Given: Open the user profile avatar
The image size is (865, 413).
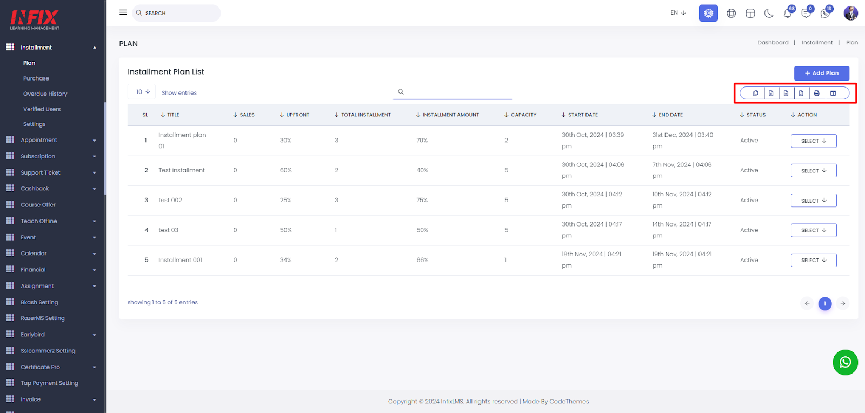Looking at the screenshot, I should coord(850,13).
